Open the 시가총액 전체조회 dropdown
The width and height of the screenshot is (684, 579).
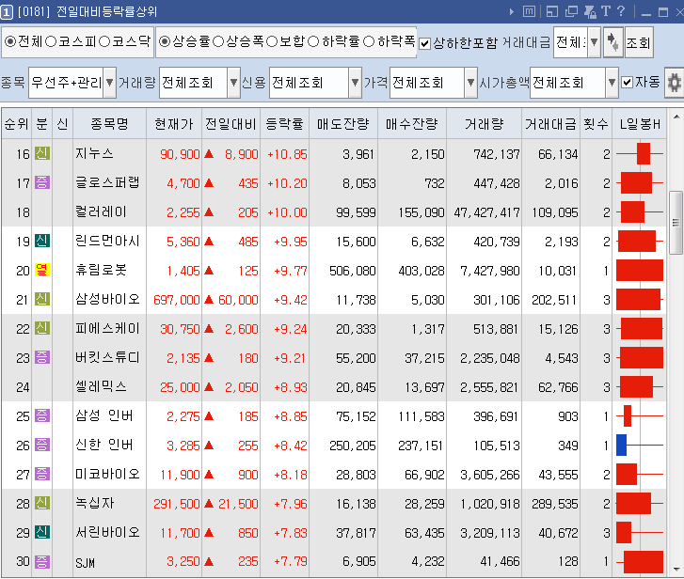612,82
